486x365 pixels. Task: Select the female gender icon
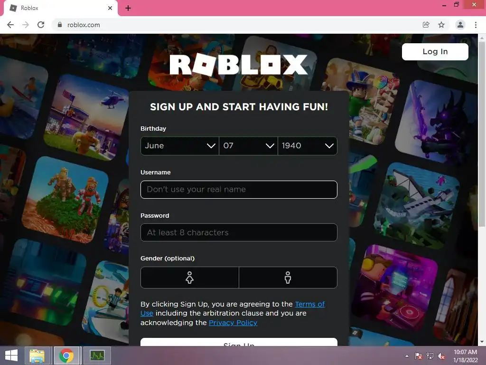click(190, 278)
